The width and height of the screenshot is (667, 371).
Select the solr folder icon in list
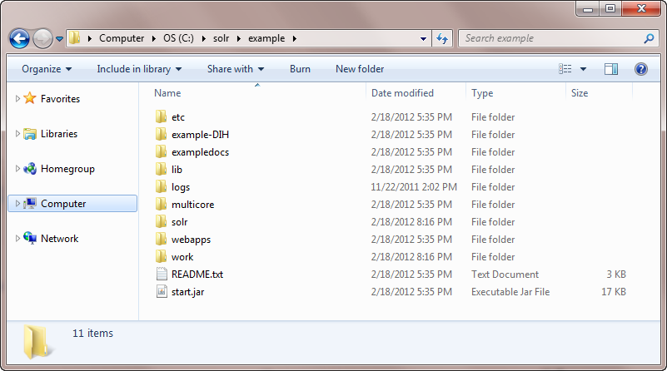point(161,221)
